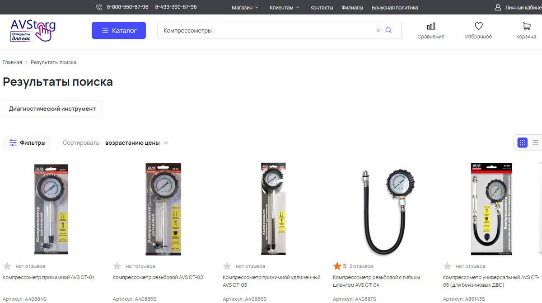Open AVS CT-02 product image
This screenshot has width=542, height=303.
163,209
